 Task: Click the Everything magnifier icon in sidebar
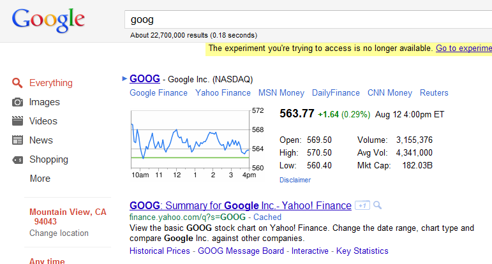18,83
